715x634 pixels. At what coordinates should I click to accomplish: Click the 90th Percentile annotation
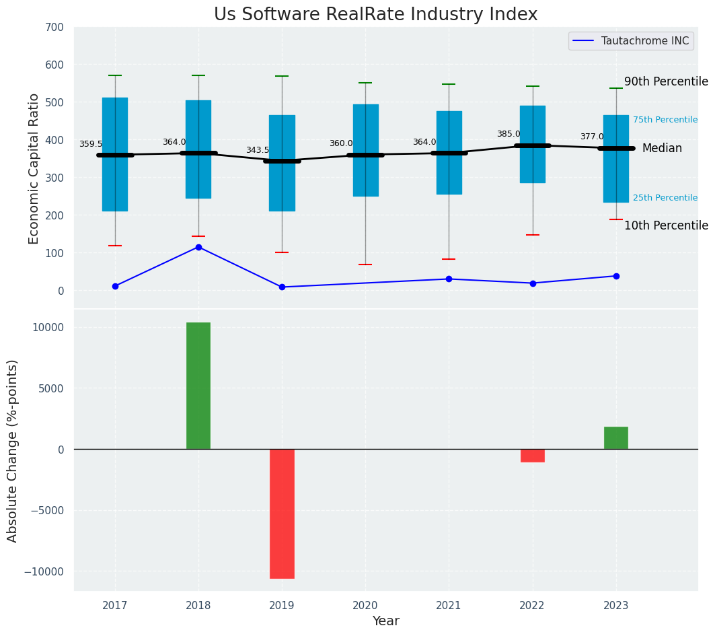pyautogui.click(x=666, y=82)
